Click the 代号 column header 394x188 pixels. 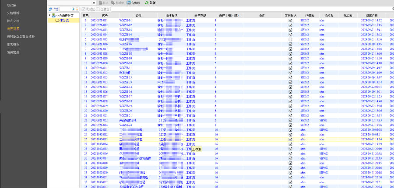(105, 15)
